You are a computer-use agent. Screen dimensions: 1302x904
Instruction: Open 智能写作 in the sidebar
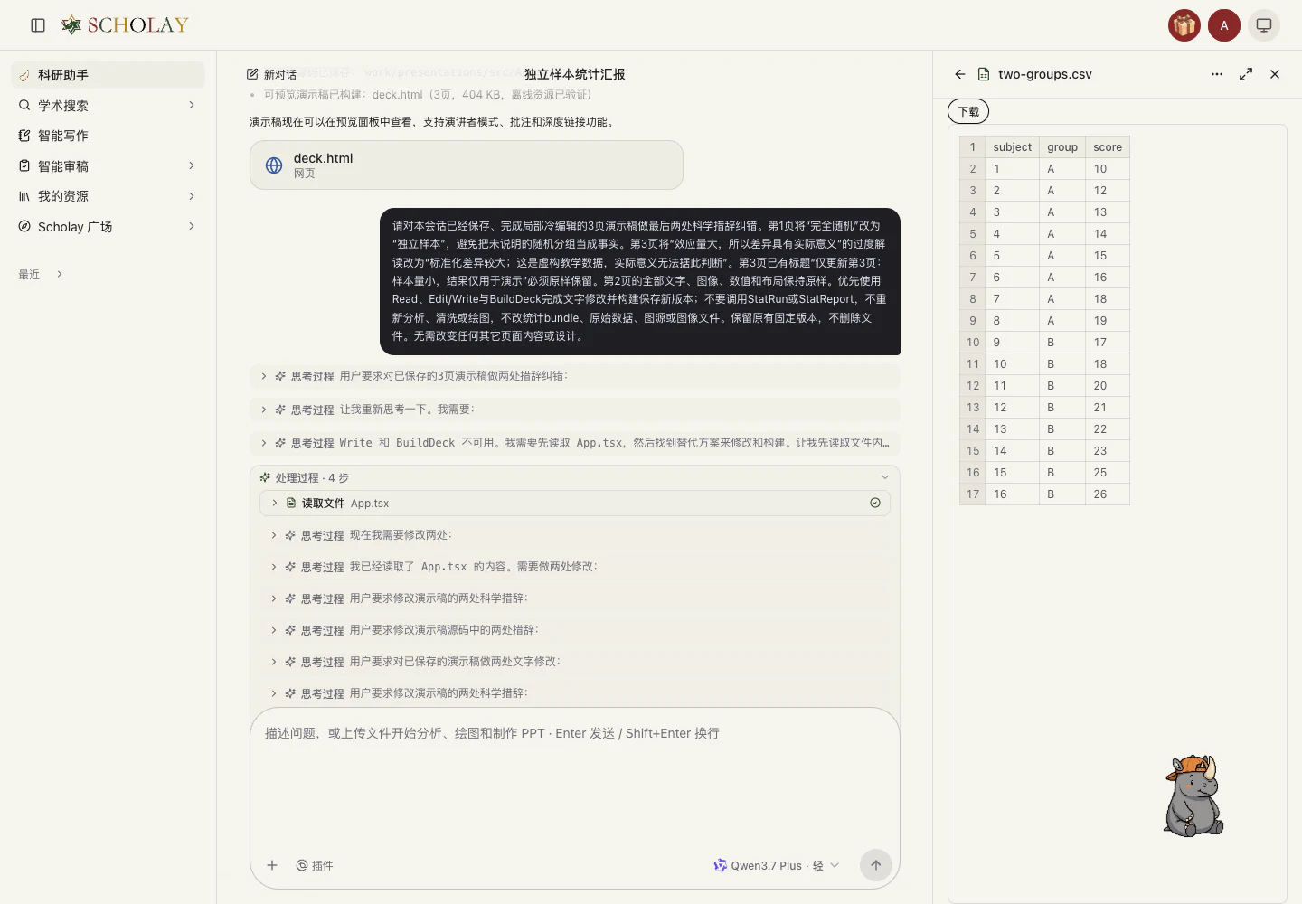click(x=108, y=136)
